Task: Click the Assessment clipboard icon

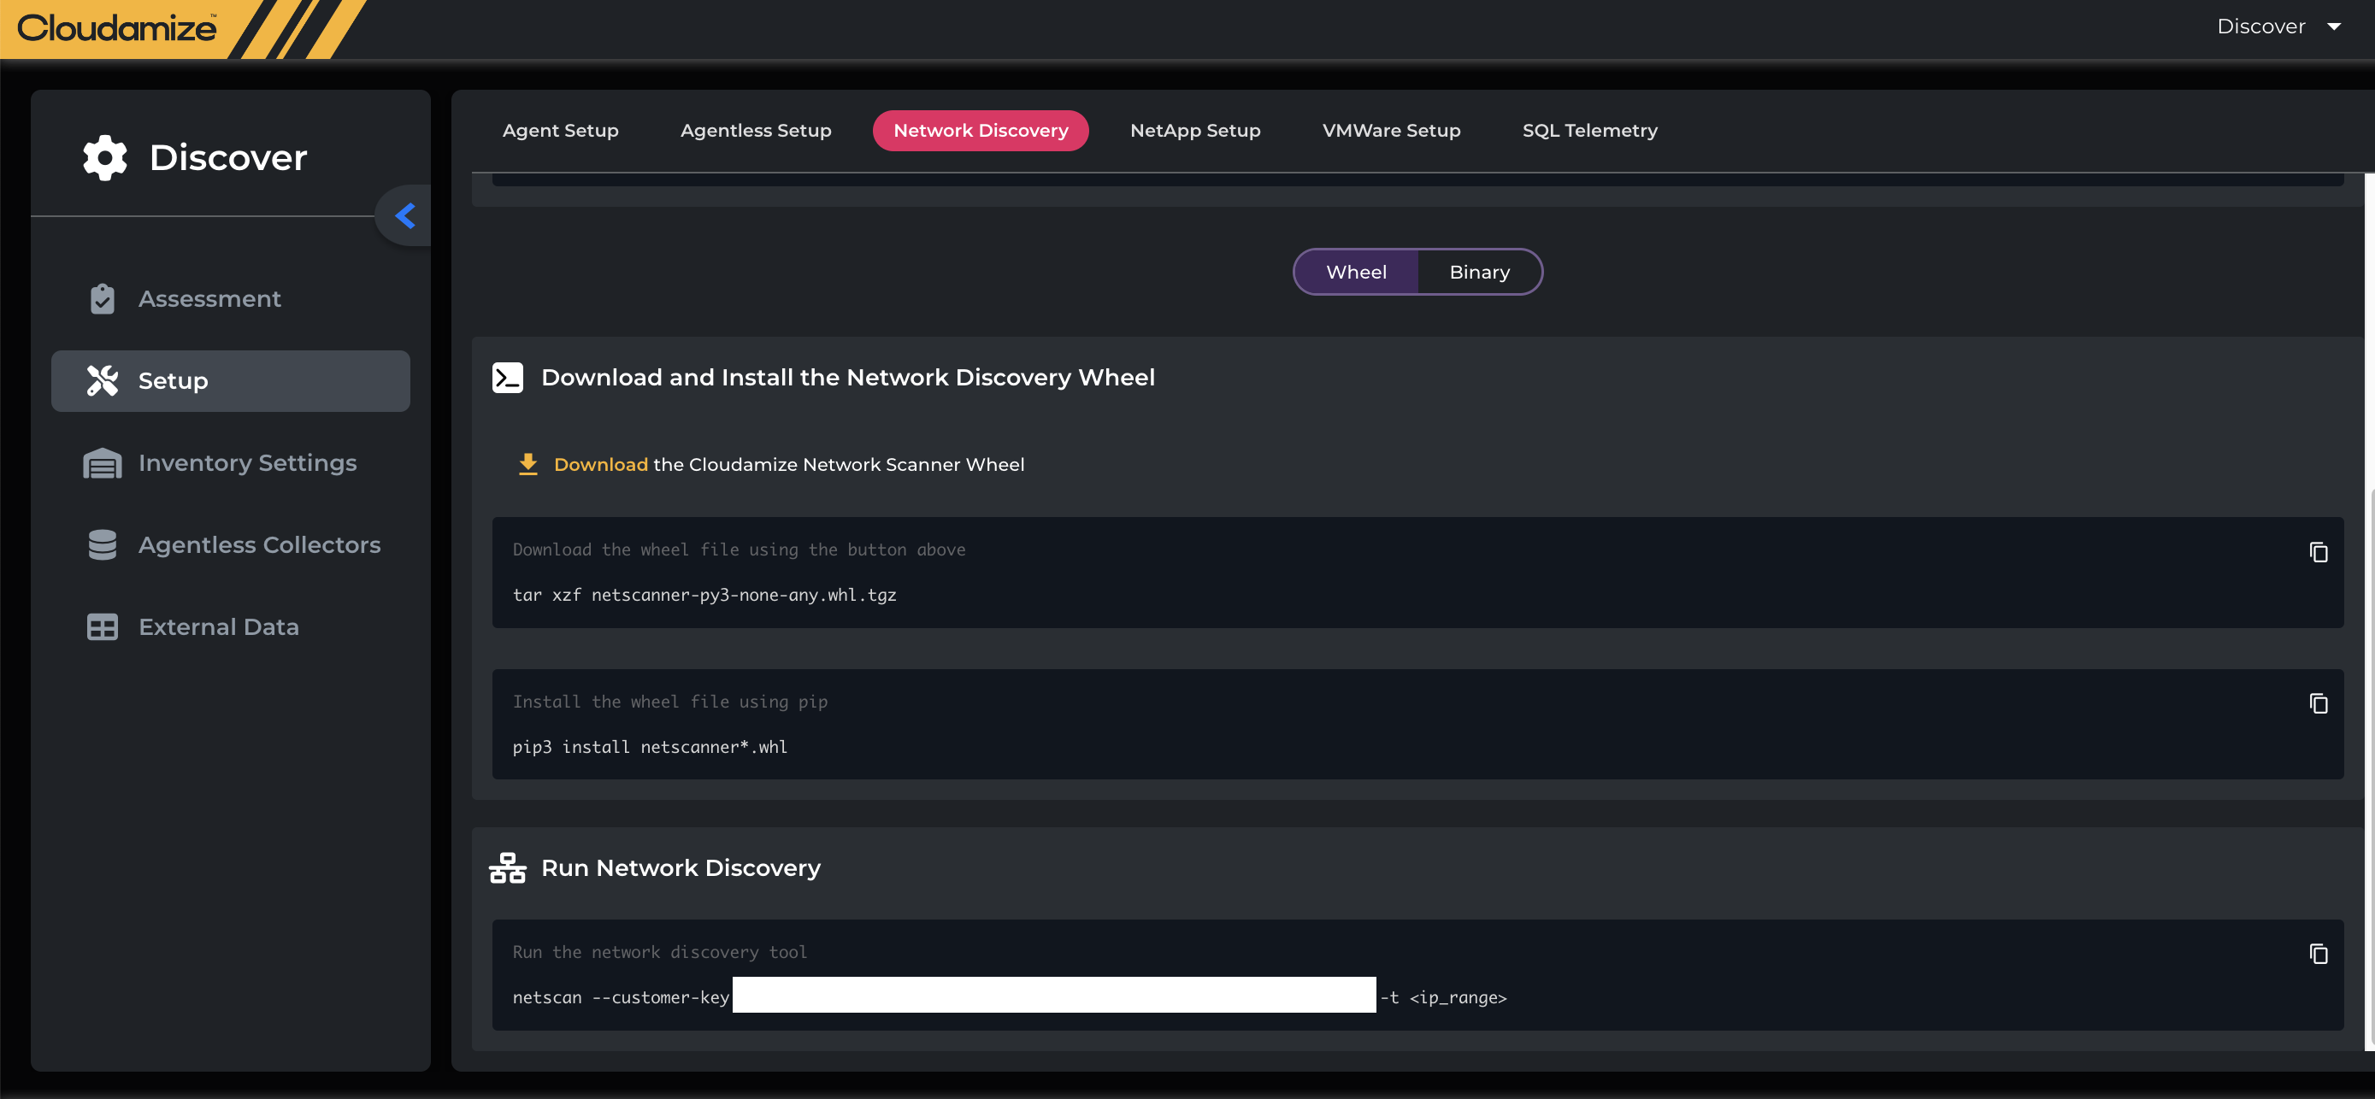Action: point(103,299)
